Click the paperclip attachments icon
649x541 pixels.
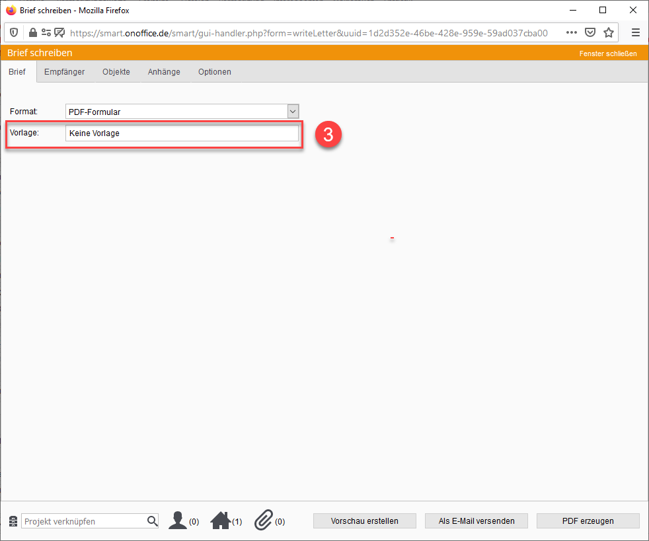tap(264, 521)
